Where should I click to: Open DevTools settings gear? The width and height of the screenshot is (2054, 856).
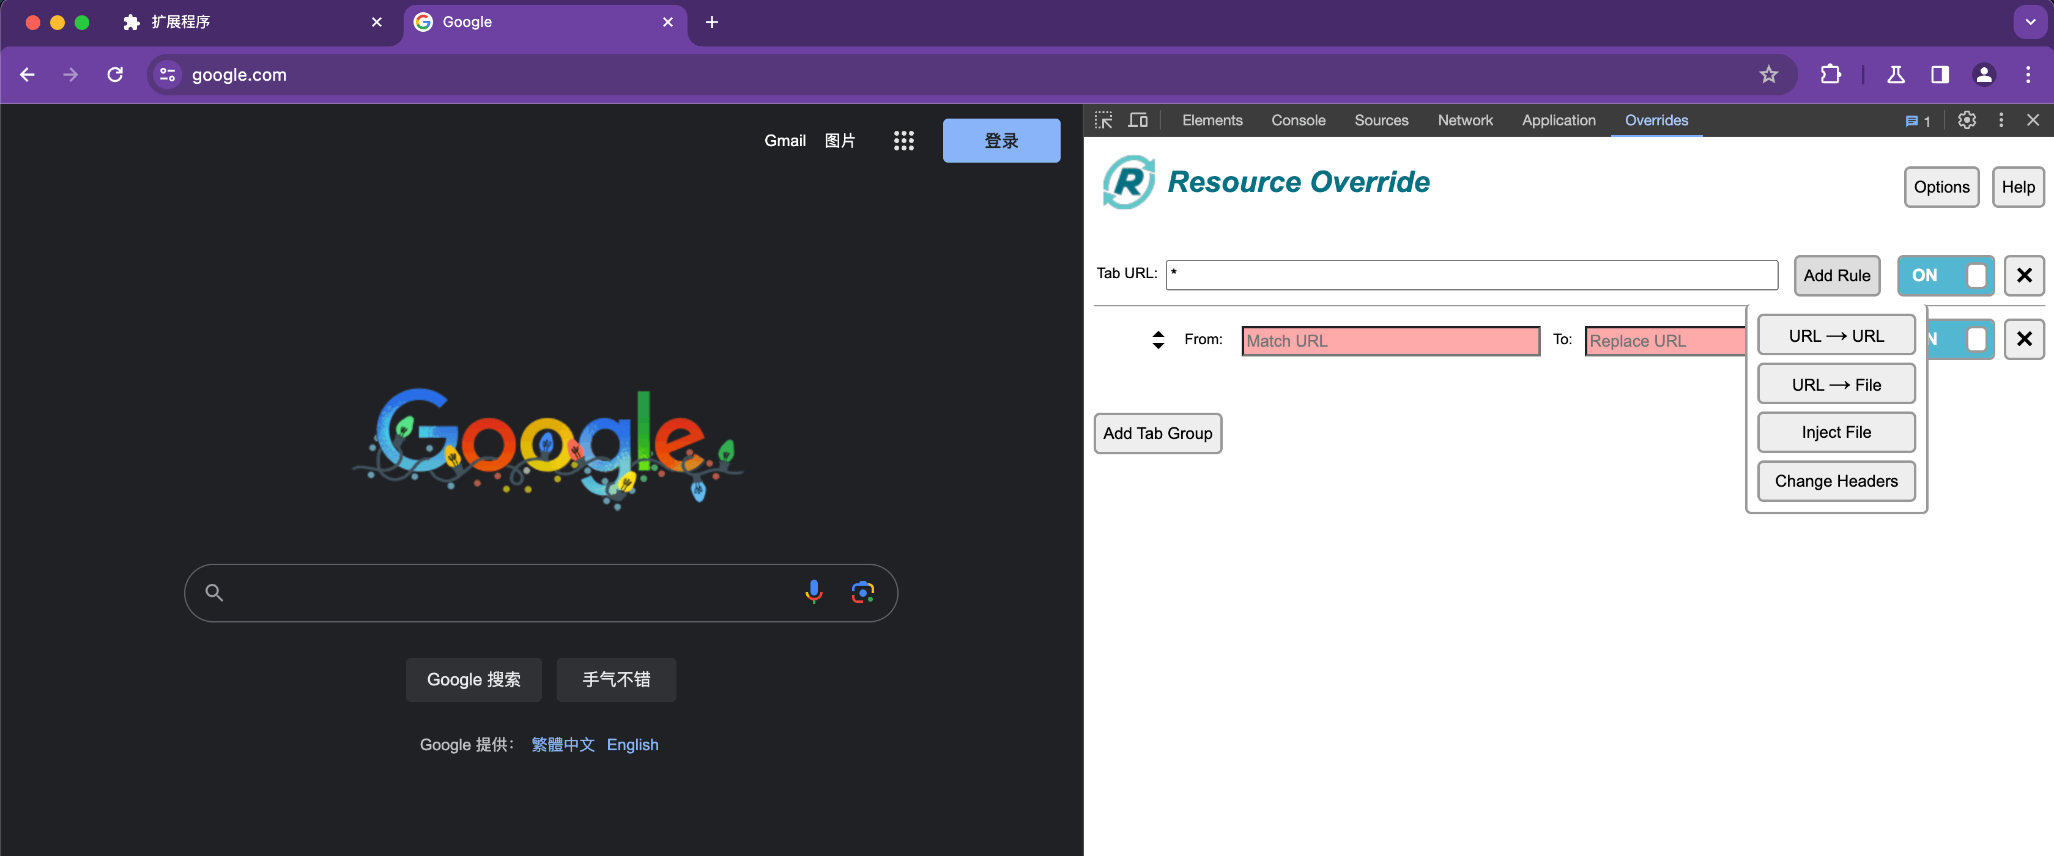click(x=1967, y=120)
